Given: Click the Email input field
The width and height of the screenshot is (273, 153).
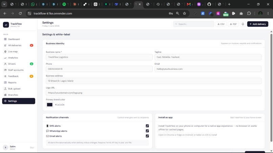Looking at the screenshot, I should tap(208, 69).
